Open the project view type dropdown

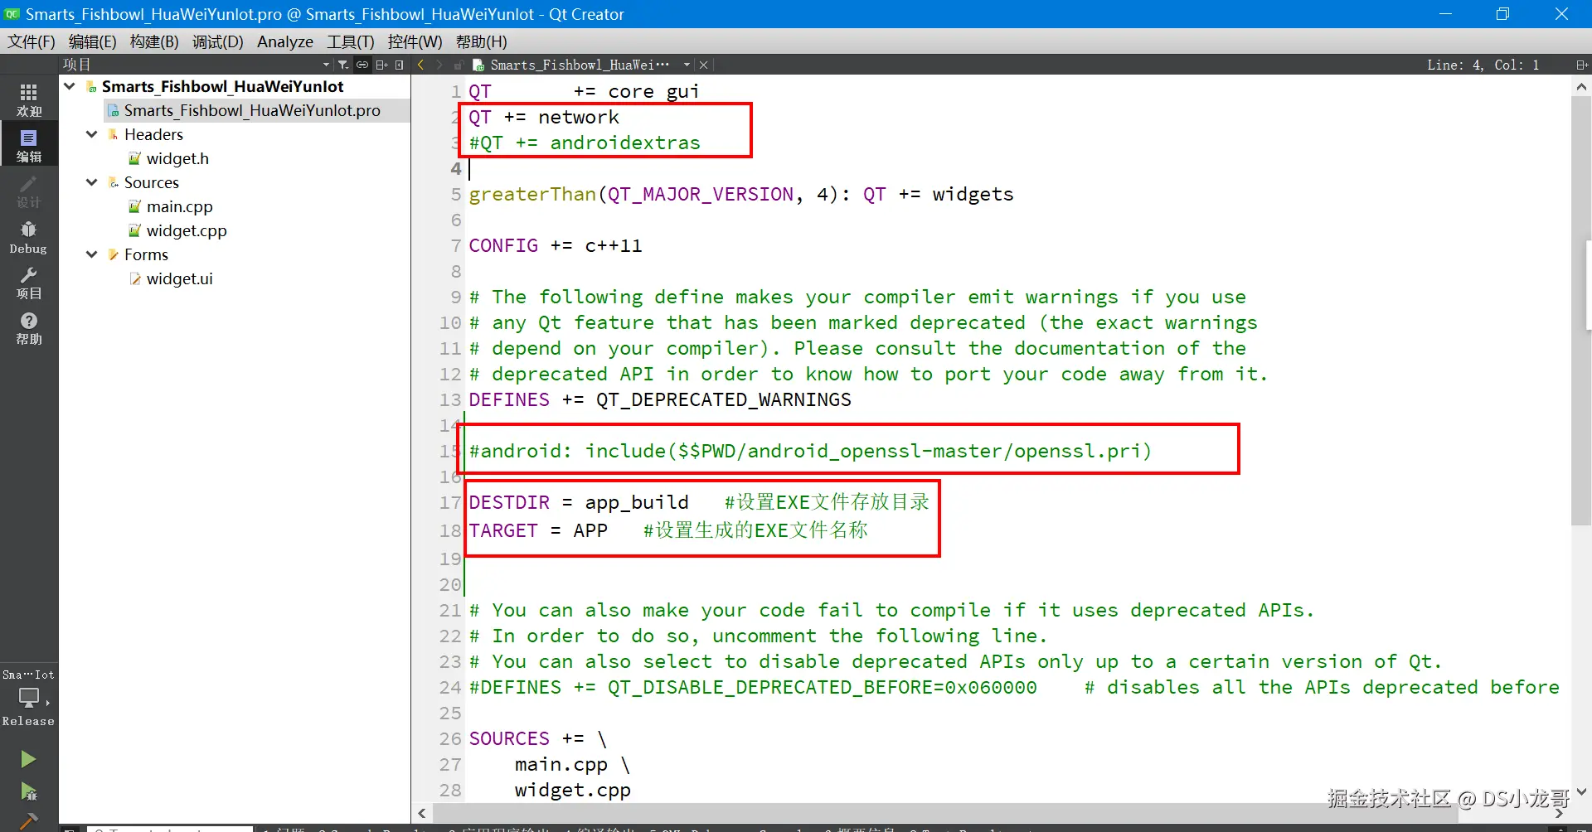tap(326, 65)
